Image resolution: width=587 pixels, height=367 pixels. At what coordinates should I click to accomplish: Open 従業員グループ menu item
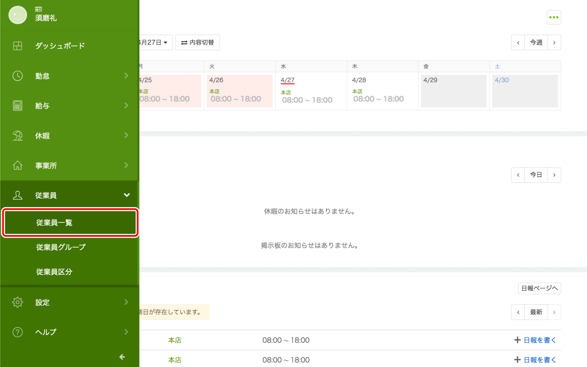[61, 247]
